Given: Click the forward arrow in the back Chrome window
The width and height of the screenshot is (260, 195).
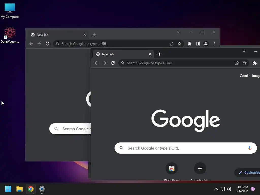Looking at the screenshot, I should (x=39, y=44).
